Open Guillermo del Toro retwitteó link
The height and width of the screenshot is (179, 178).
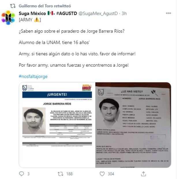click(x=45, y=6)
